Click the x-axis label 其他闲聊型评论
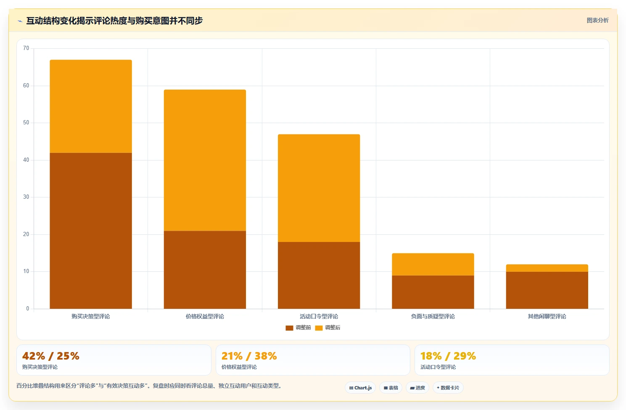The width and height of the screenshot is (626, 410). 547,316
